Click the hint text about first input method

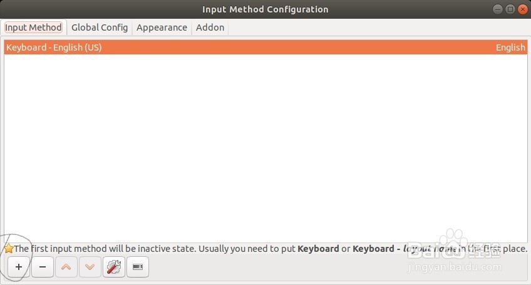(150, 249)
